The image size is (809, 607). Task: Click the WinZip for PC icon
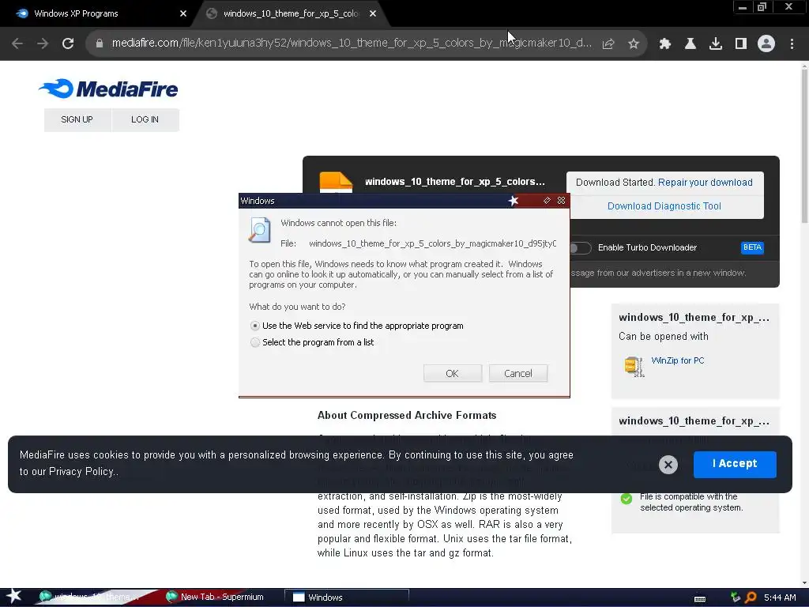[x=634, y=367]
